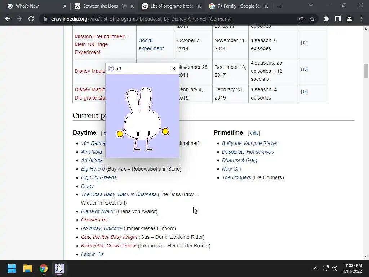Open the clock showing 11:00 PM

point(352,268)
